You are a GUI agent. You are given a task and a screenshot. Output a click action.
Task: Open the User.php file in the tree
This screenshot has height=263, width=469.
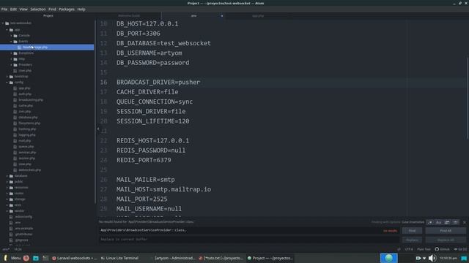pos(25,71)
